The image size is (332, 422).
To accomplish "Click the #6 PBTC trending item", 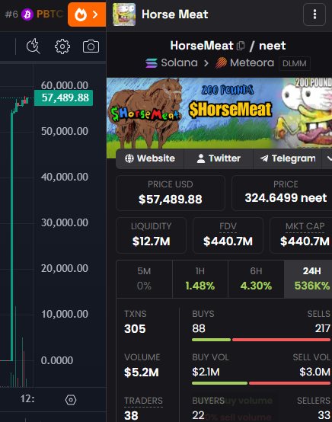I will point(34,14).
